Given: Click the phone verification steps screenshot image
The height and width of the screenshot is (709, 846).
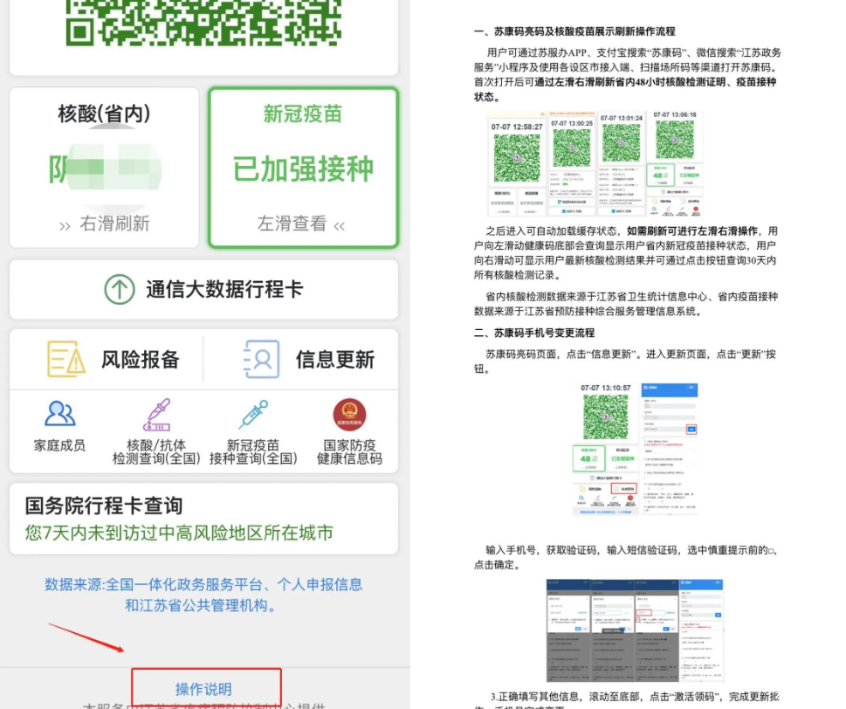Looking at the screenshot, I should click(635, 630).
